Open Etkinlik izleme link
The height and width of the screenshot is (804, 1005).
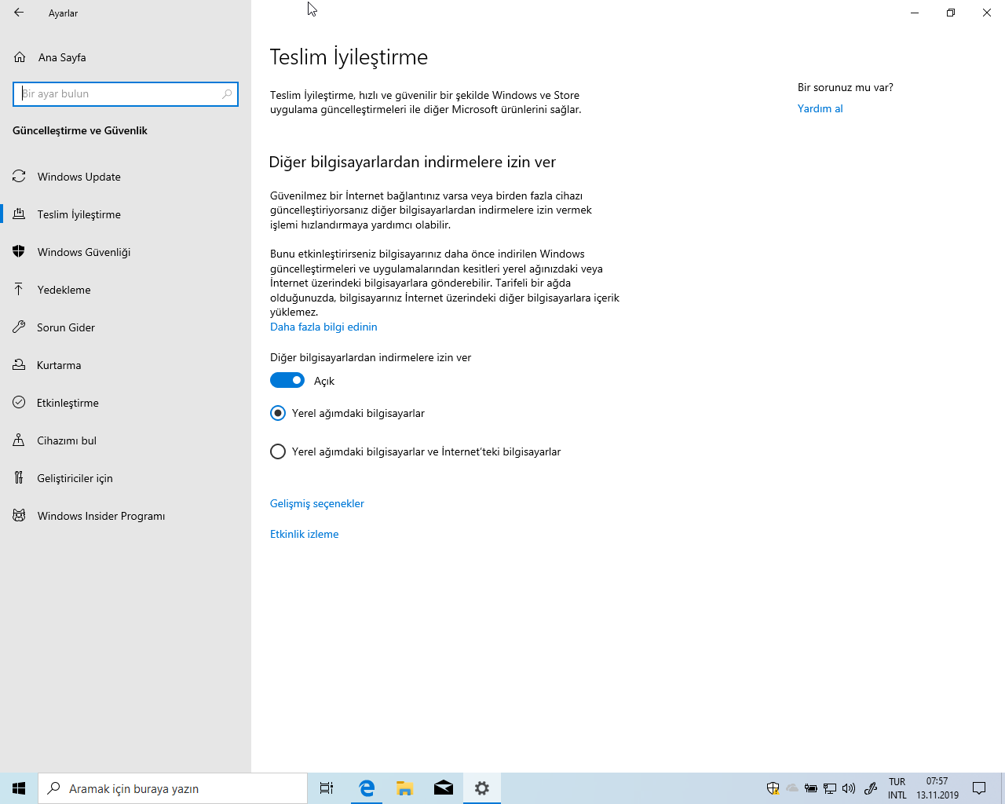(305, 534)
